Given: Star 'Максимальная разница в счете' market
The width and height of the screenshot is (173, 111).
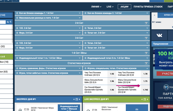Looking at the screenshot, I should [17, 18].
